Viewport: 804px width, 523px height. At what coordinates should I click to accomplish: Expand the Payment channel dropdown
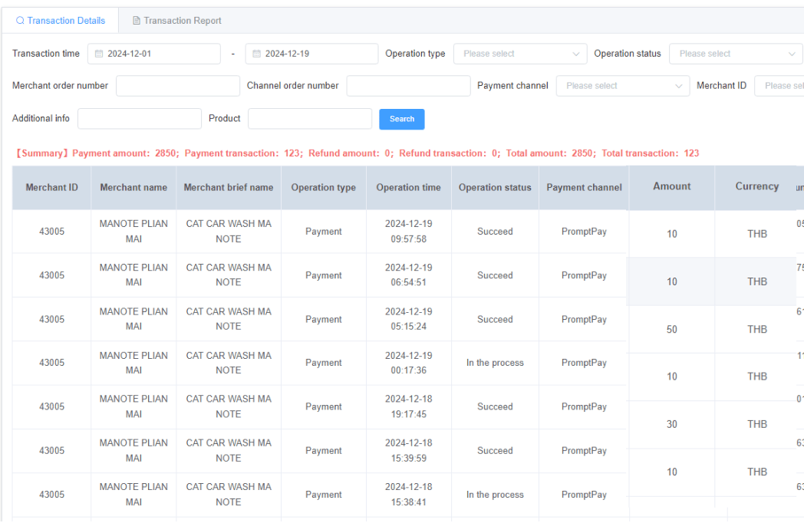(x=622, y=86)
